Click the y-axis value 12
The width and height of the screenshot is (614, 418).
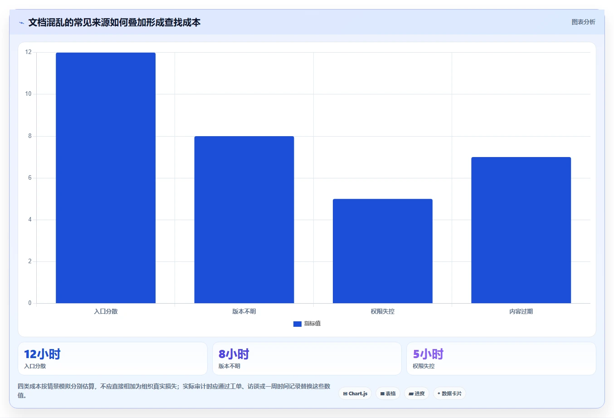coord(29,52)
